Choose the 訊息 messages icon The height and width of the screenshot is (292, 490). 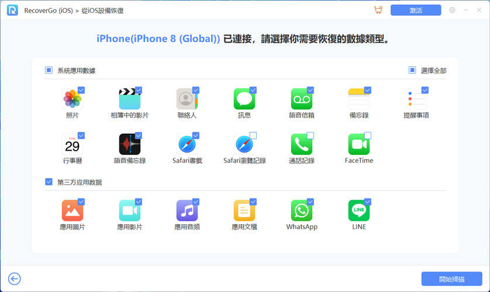click(244, 99)
